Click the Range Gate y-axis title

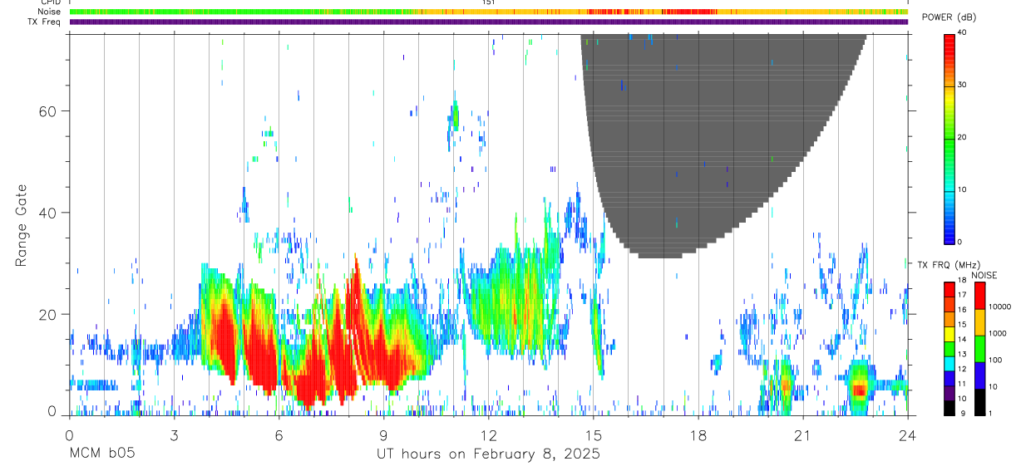tap(21, 225)
